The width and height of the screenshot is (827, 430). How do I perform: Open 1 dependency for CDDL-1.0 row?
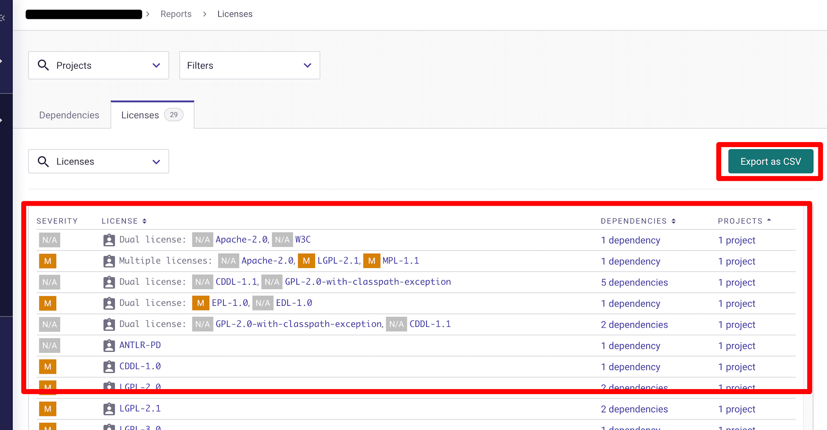pos(631,367)
